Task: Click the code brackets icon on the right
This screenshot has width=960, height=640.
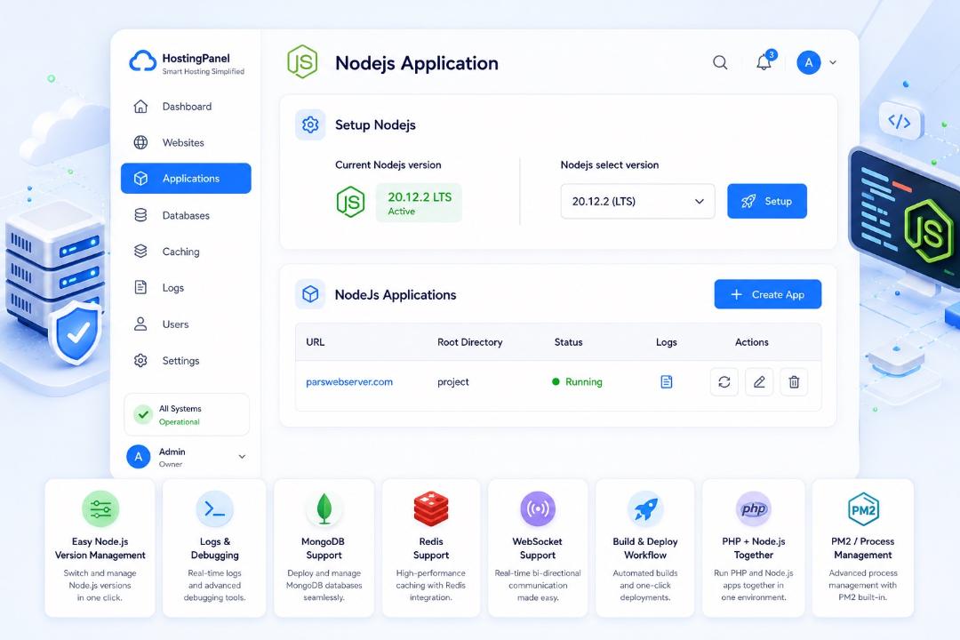Action: (x=899, y=121)
